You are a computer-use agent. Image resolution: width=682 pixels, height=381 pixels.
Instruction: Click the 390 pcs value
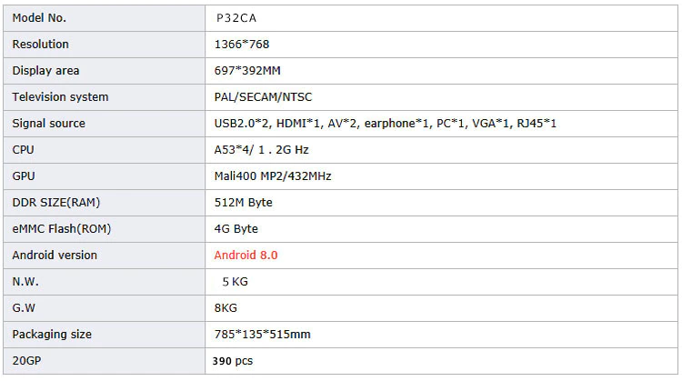[x=232, y=361]
